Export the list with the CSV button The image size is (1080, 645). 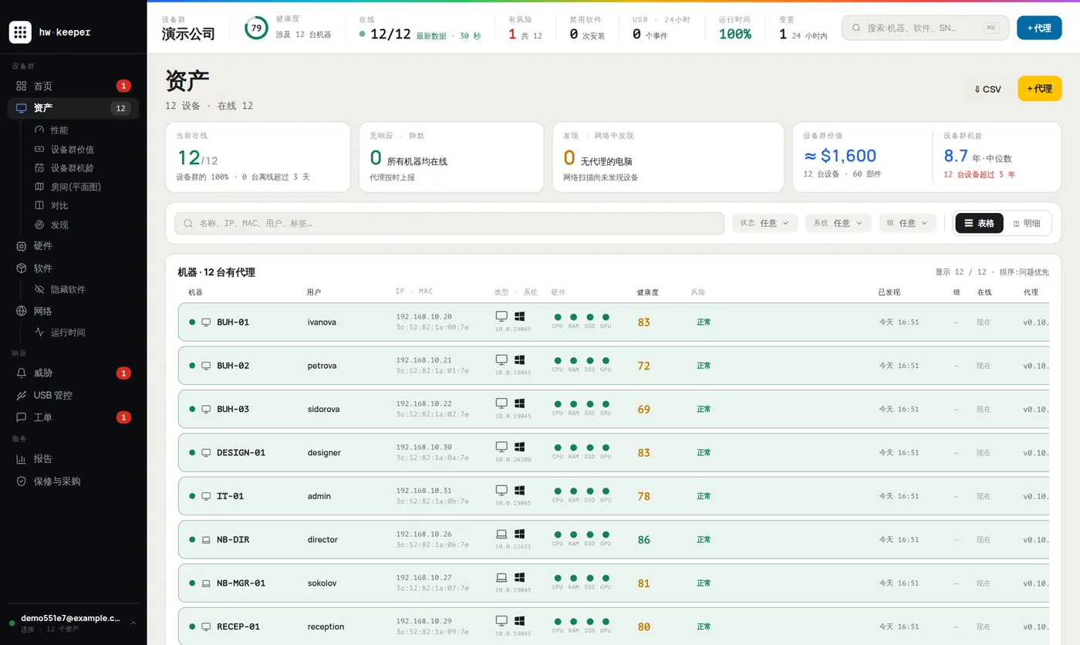[x=987, y=89]
